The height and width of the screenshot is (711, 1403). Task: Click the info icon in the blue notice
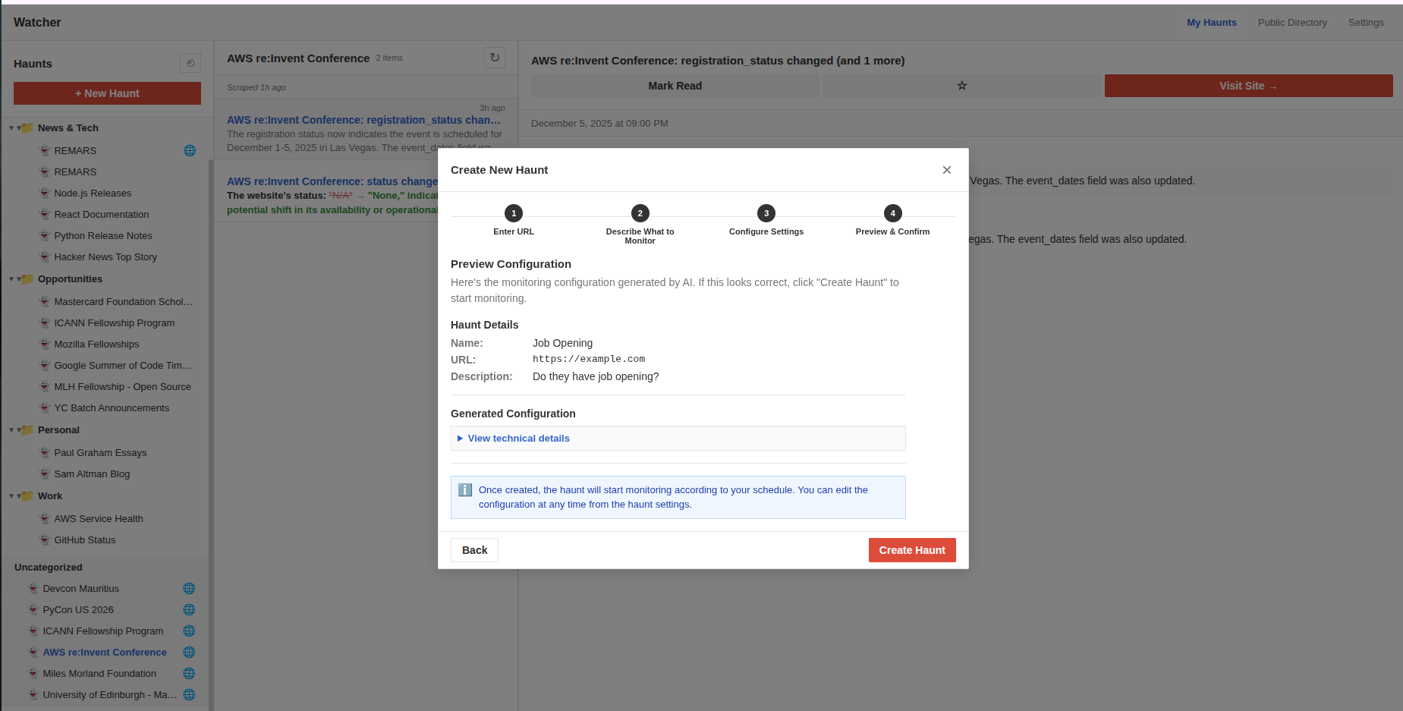465,490
